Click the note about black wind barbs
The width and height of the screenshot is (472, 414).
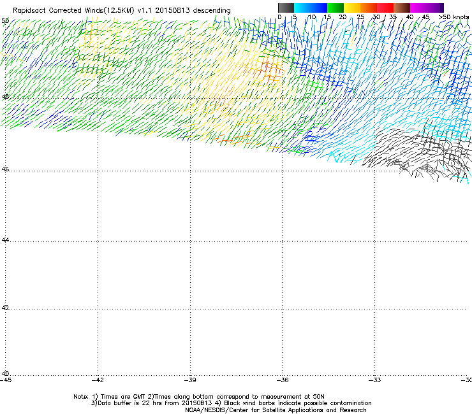click(298, 403)
